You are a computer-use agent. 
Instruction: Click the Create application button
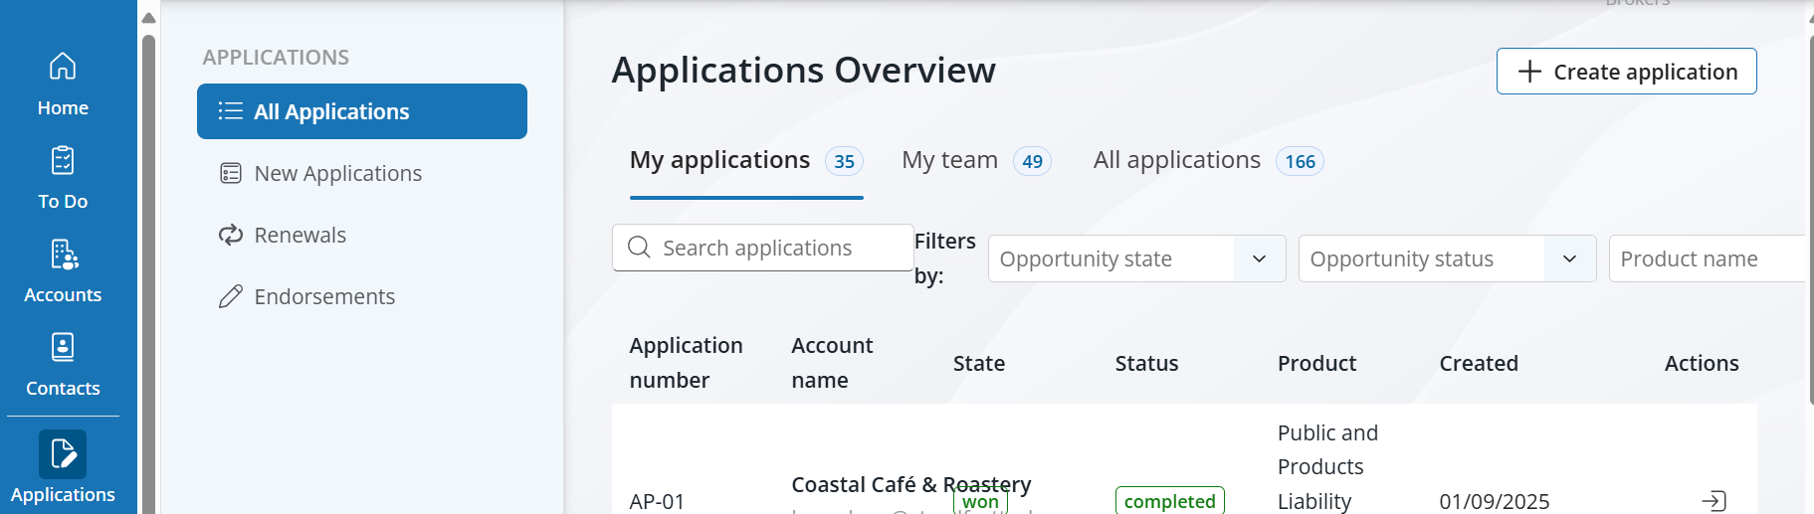tap(1626, 72)
